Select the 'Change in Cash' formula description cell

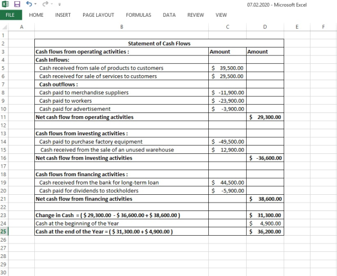click(122, 215)
